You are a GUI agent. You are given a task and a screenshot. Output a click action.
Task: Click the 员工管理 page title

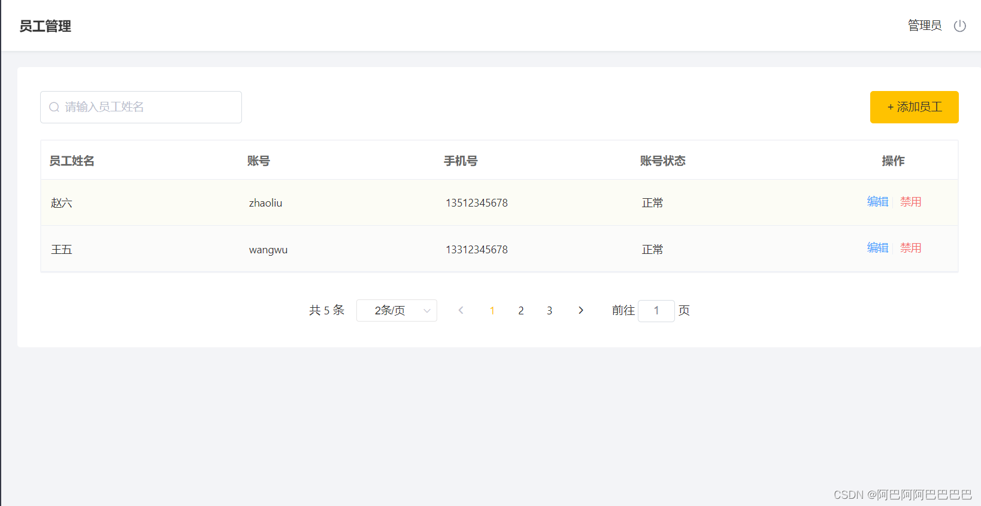(45, 26)
